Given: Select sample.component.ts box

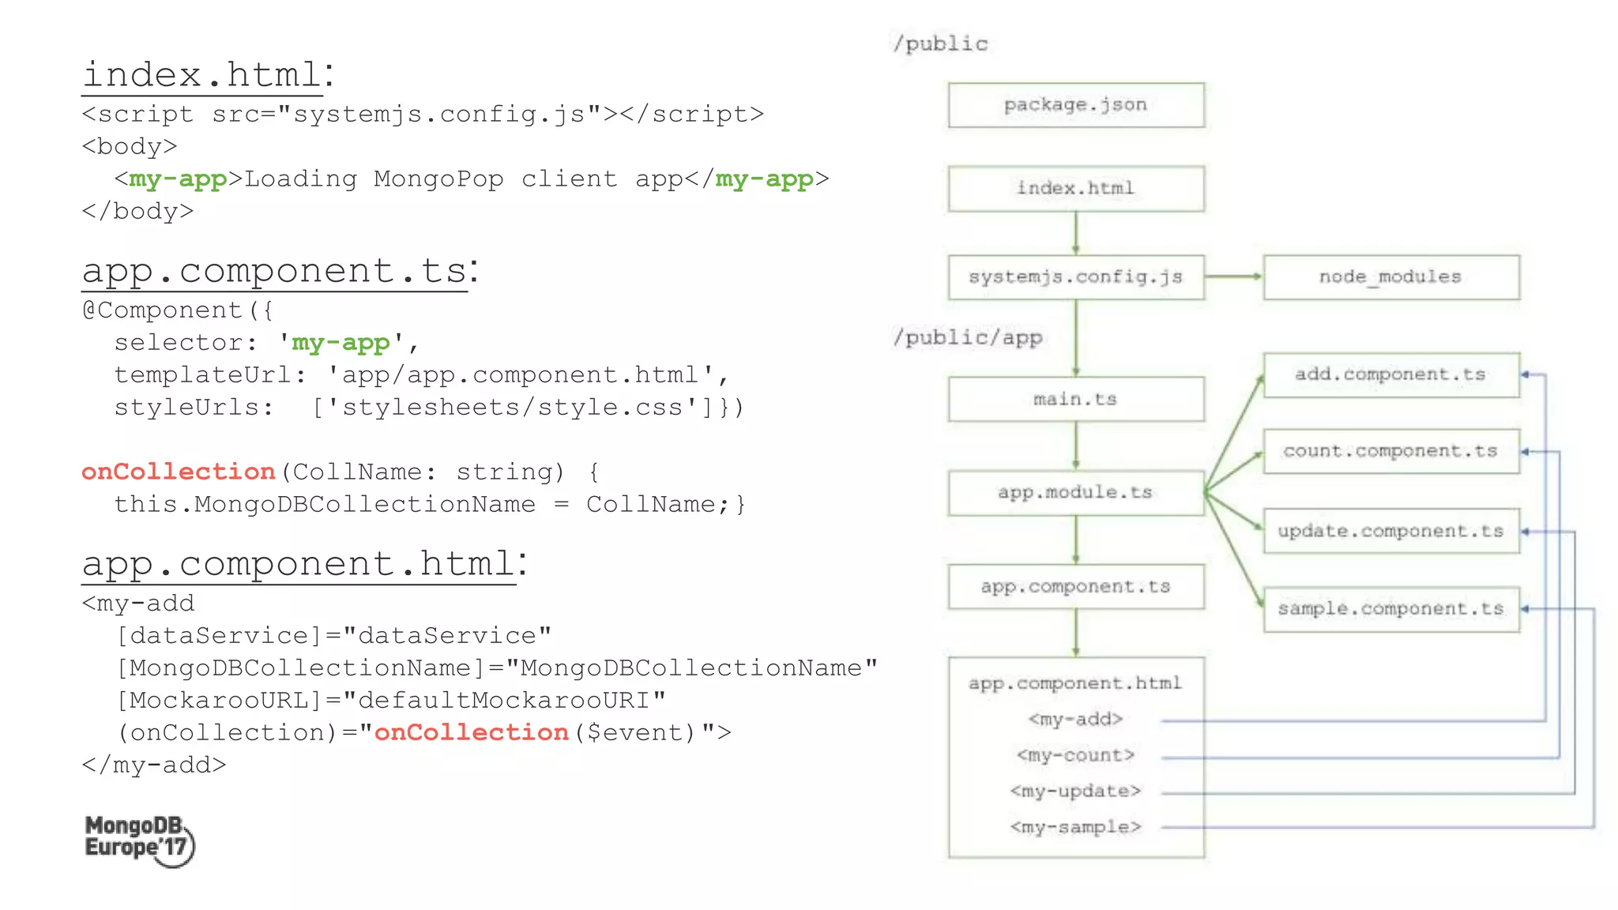Looking at the screenshot, I should tap(1391, 609).
